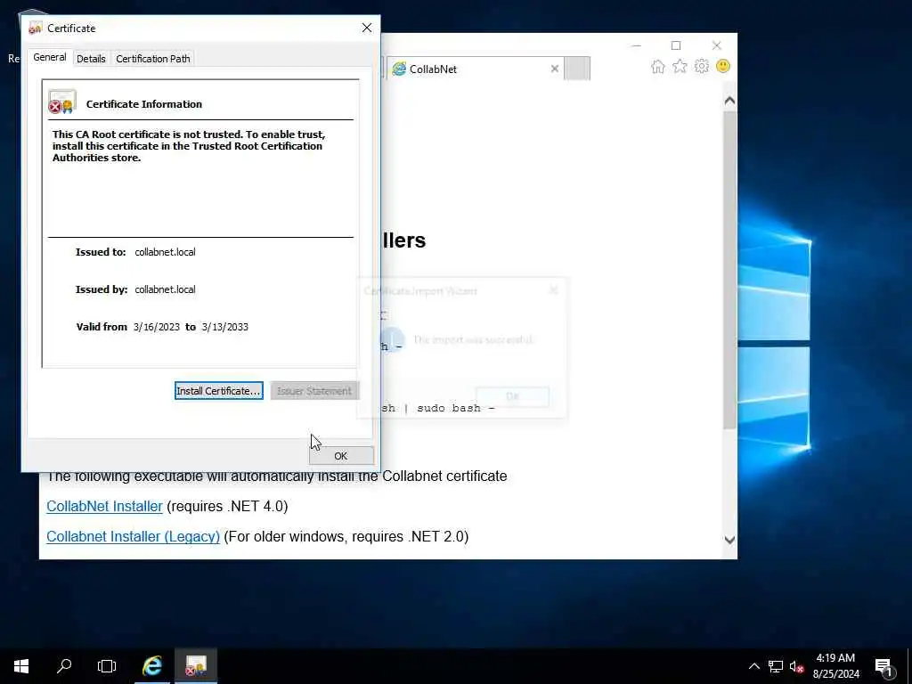Open the network tray icon
Image resolution: width=912 pixels, height=684 pixels.
click(776, 666)
